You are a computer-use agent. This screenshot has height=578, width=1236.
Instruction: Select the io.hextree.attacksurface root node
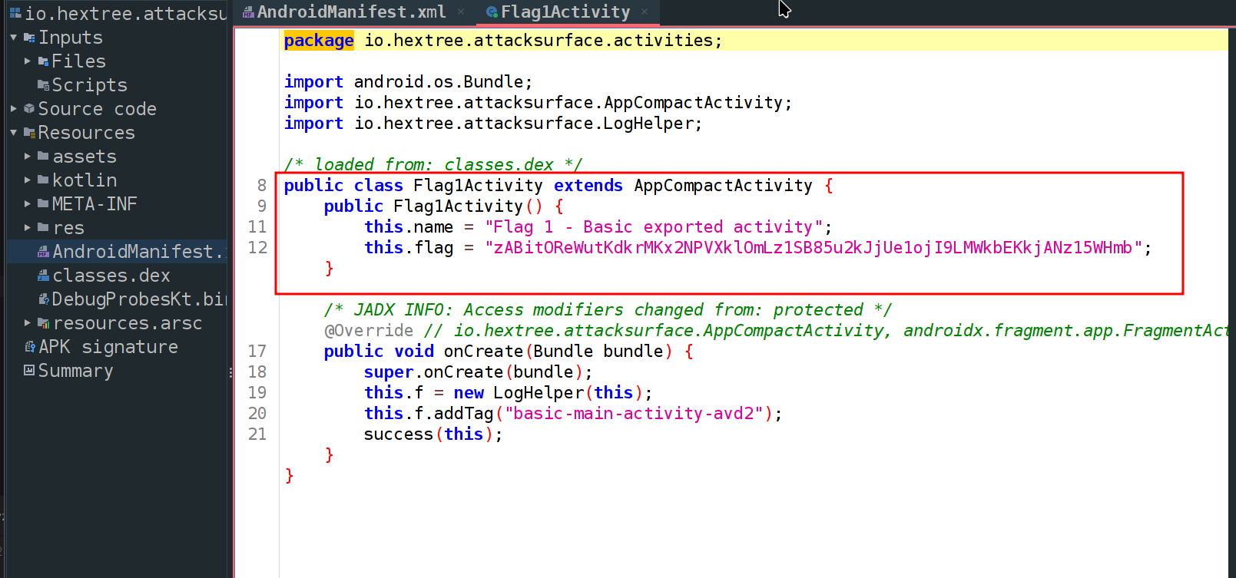coord(126,13)
